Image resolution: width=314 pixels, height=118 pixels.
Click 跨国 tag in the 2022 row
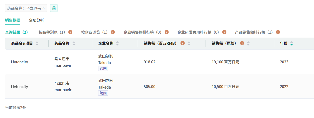(103, 93)
